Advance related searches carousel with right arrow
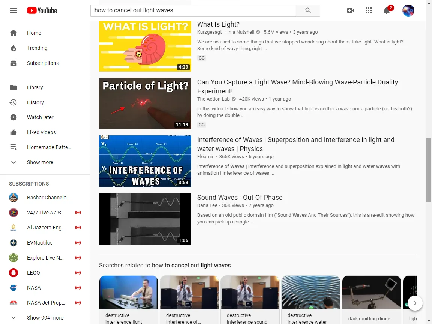Image resolution: width=432 pixels, height=324 pixels. point(415,303)
